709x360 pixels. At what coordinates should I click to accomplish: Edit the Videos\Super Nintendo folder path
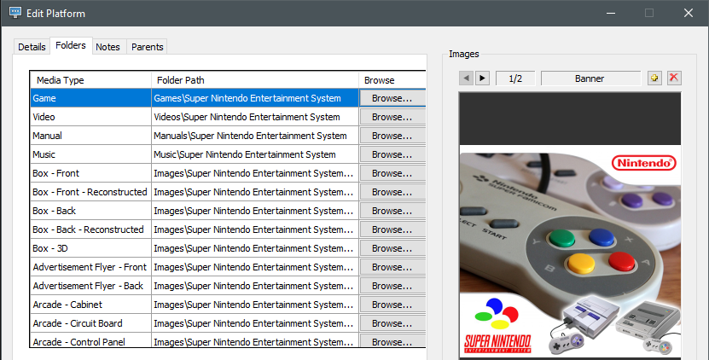click(255, 117)
